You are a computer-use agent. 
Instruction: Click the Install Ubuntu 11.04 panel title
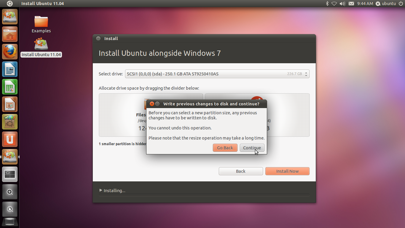(x=43, y=4)
